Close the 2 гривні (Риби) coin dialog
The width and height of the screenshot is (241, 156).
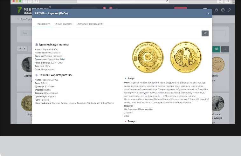pyautogui.click(x=209, y=13)
